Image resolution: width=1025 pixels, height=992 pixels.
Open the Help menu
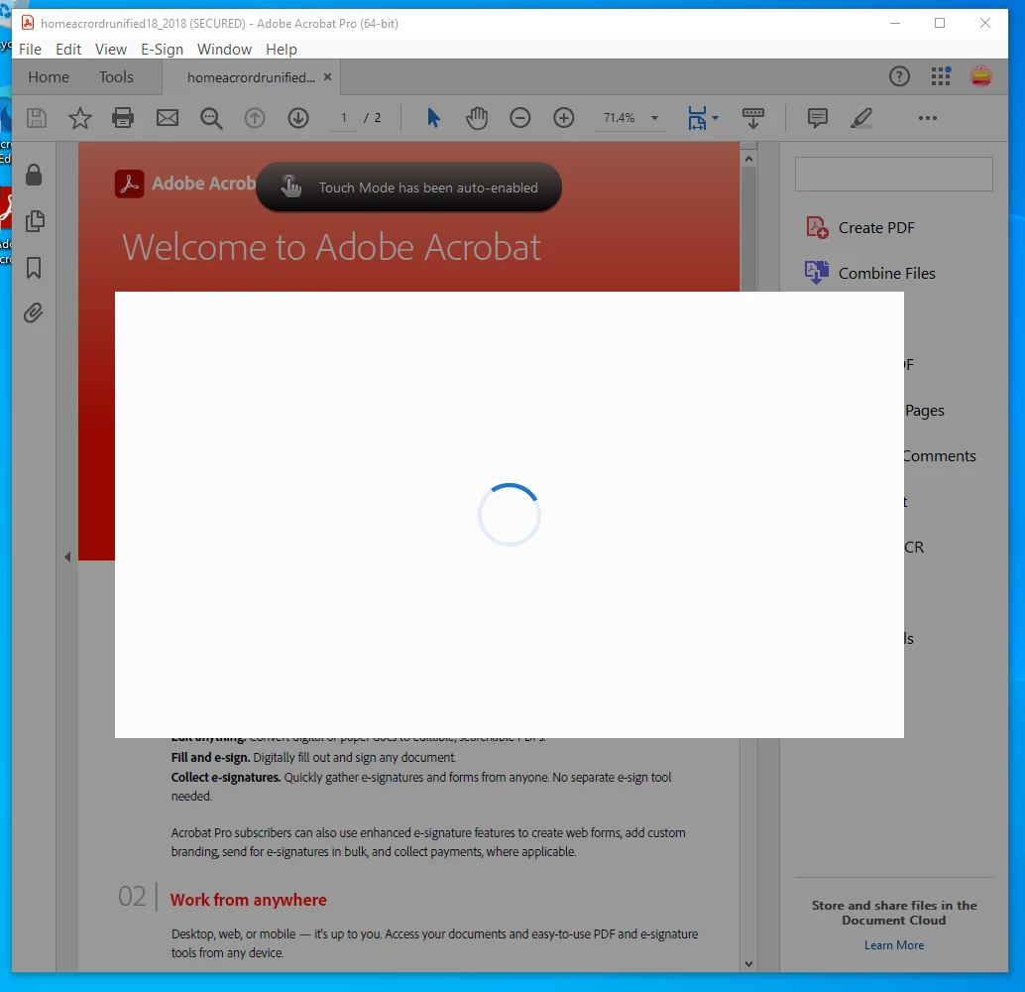(282, 49)
